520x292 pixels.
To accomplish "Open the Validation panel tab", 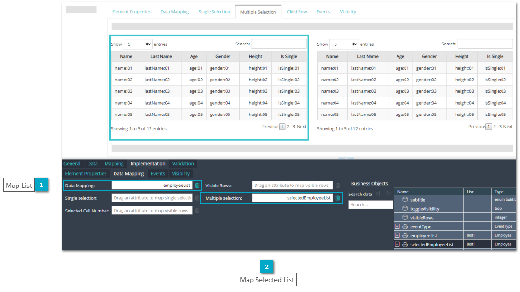I will (x=183, y=164).
